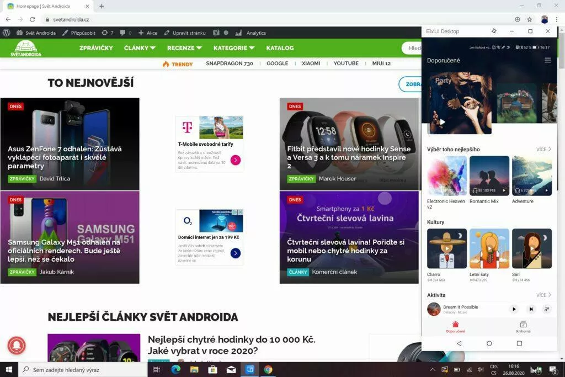This screenshot has width=565, height=377.
Task: Open the Sárí playlist
Action: (x=532, y=249)
